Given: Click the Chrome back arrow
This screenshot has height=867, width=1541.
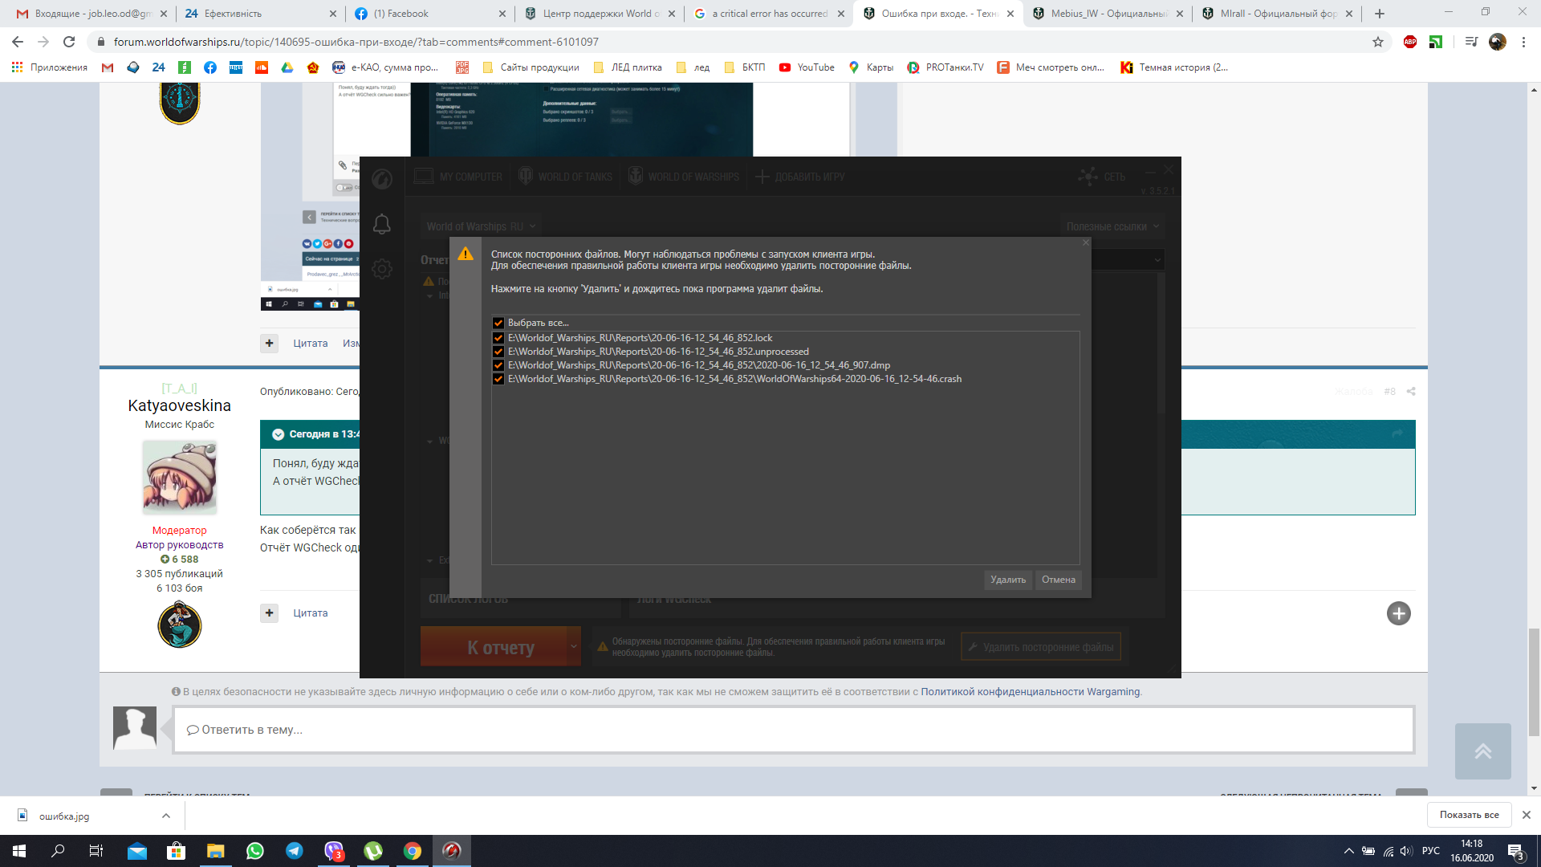Looking at the screenshot, I should (x=18, y=42).
